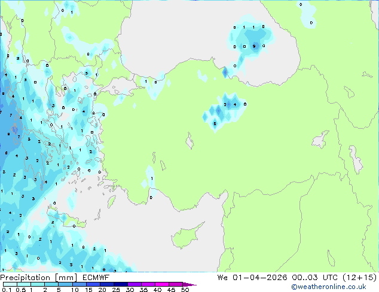
Task: Click the '0.5' legend scale label
Action: pos(21,290)
